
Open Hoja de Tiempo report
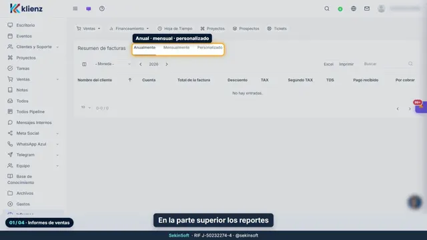175,29
